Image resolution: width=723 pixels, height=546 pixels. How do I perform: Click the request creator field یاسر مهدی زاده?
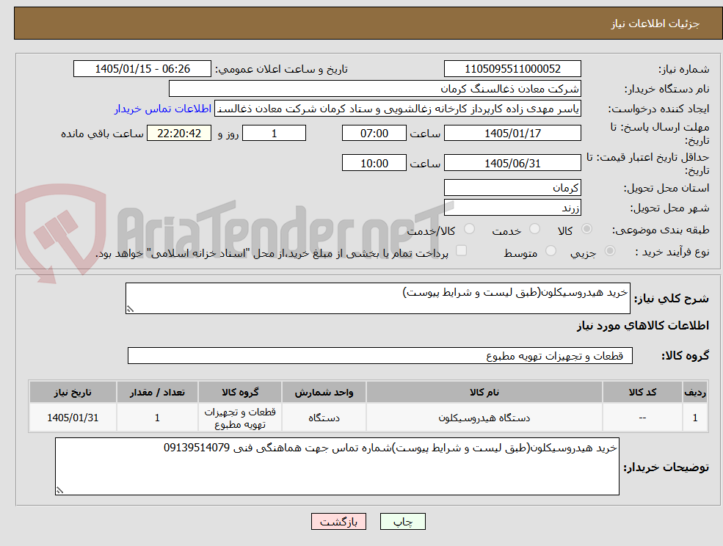tap(397, 109)
